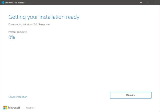Click the 0% progress value
Viewport: 160px width, 112px height.
12,37
